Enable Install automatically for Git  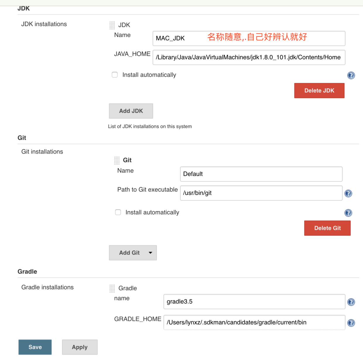pyautogui.click(x=118, y=212)
